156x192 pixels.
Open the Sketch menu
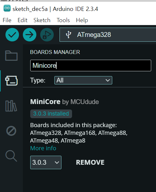tap(42, 20)
